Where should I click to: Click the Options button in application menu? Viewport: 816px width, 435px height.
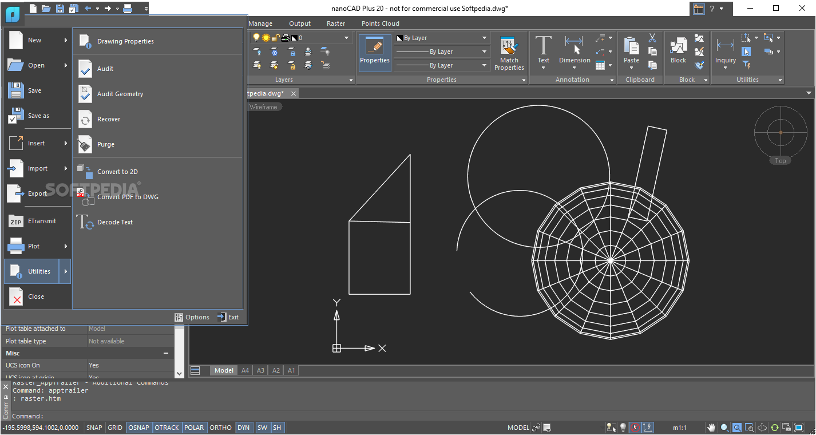tap(192, 317)
